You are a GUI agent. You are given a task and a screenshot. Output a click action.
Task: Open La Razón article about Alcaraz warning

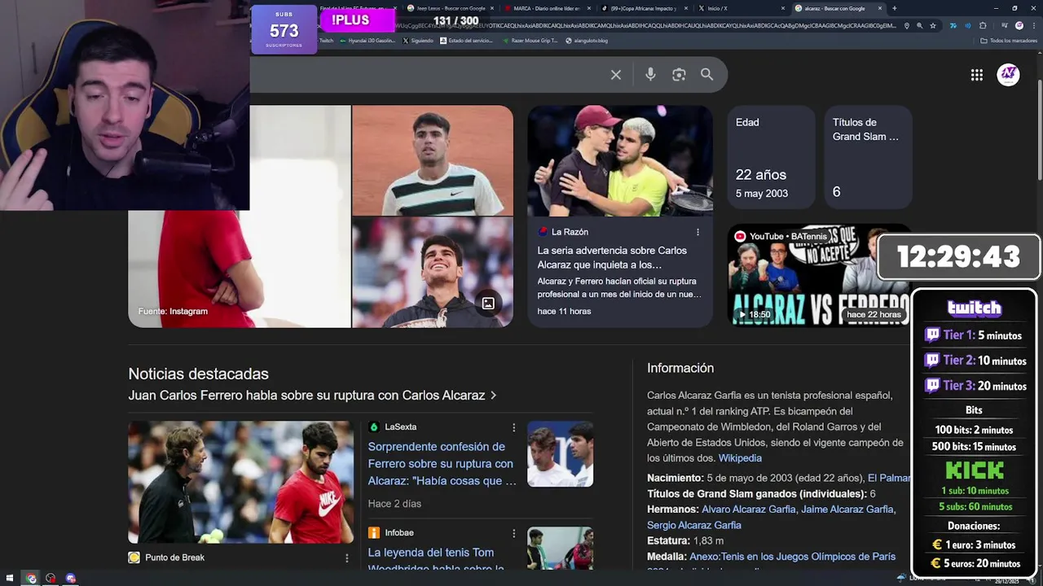(x=619, y=257)
